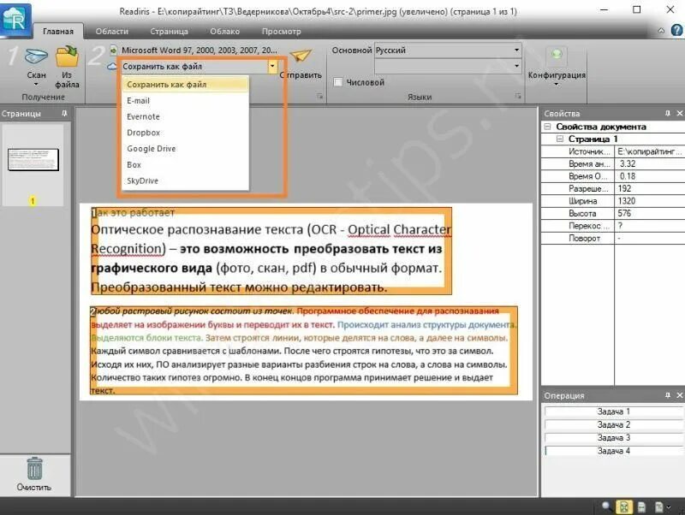The width and height of the screenshot is (685, 515).
Task: Choose Google Drive in the dropdown list
Action: point(185,149)
